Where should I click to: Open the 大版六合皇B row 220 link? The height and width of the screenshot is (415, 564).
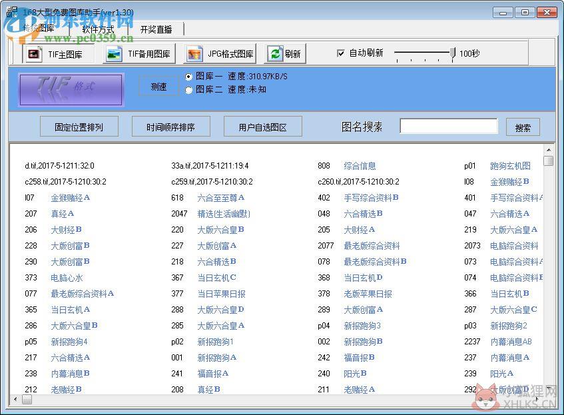[x=221, y=230]
